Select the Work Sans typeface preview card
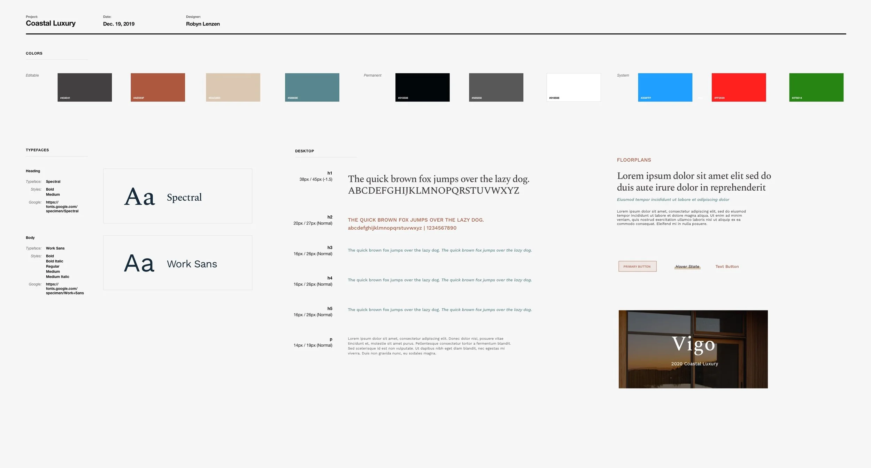Image resolution: width=871 pixels, height=468 pixels. tap(178, 263)
